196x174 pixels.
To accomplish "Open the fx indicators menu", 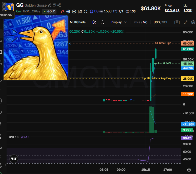I will (x=103, y=22).
